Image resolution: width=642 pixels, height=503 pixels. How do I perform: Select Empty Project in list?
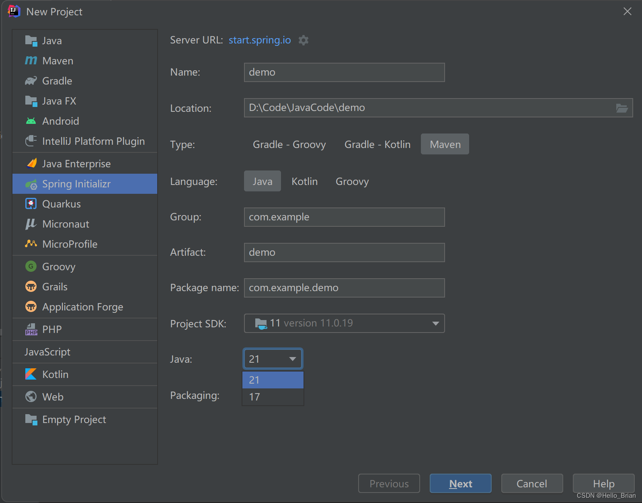click(x=85, y=419)
